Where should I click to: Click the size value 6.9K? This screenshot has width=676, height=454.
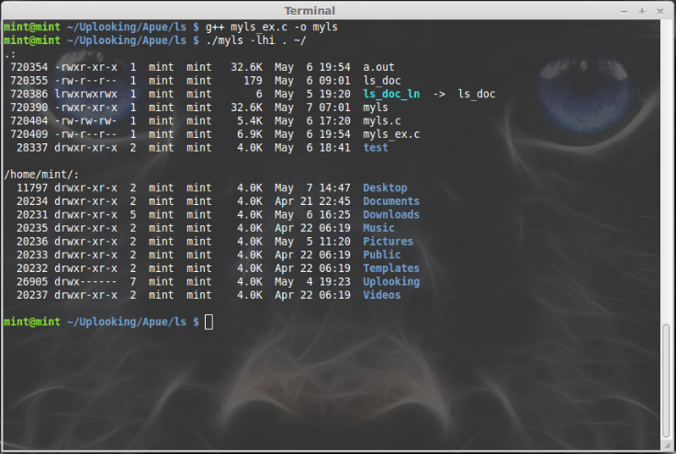tap(250, 134)
